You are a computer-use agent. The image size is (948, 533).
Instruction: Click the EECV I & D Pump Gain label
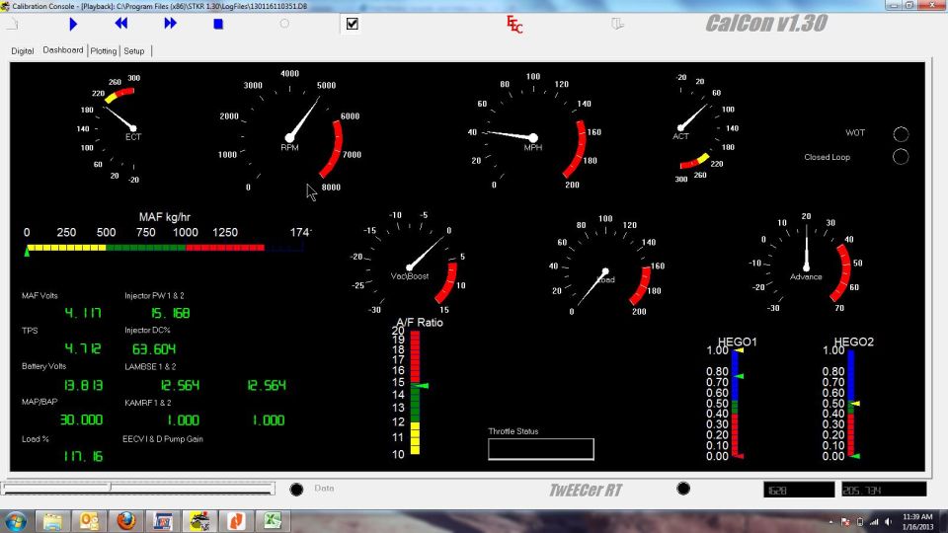tap(163, 439)
